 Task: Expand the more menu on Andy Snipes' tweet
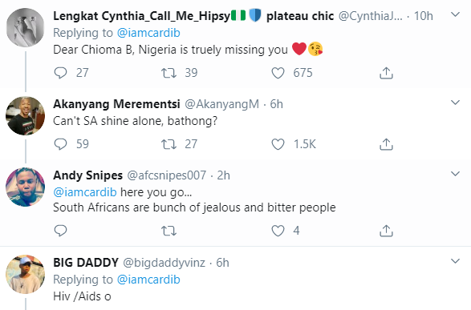[x=456, y=174]
